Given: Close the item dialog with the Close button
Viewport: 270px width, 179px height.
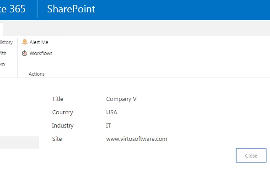Looking at the screenshot, I should click(x=251, y=155).
